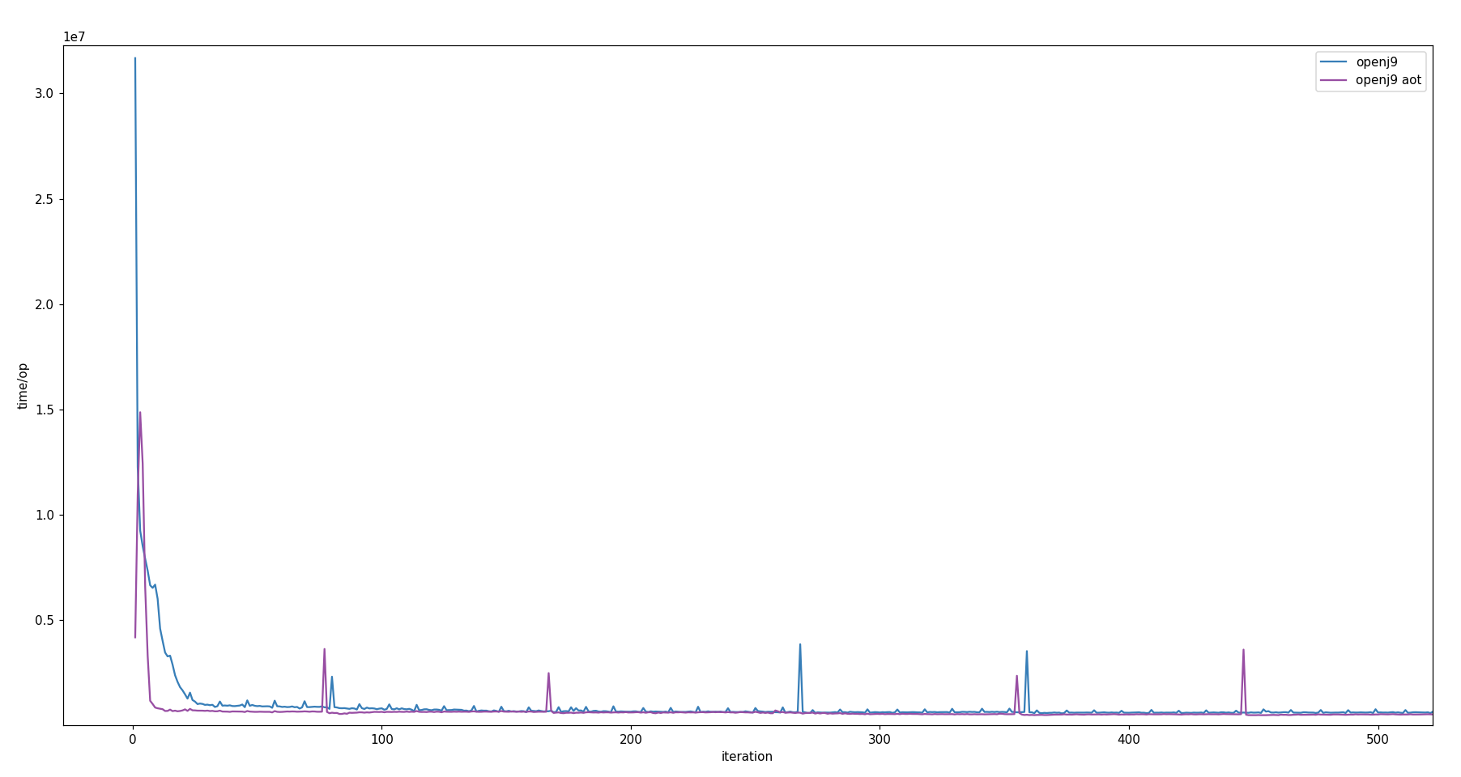Click the top of the initial blue openj9 peak

pyautogui.click(x=134, y=58)
